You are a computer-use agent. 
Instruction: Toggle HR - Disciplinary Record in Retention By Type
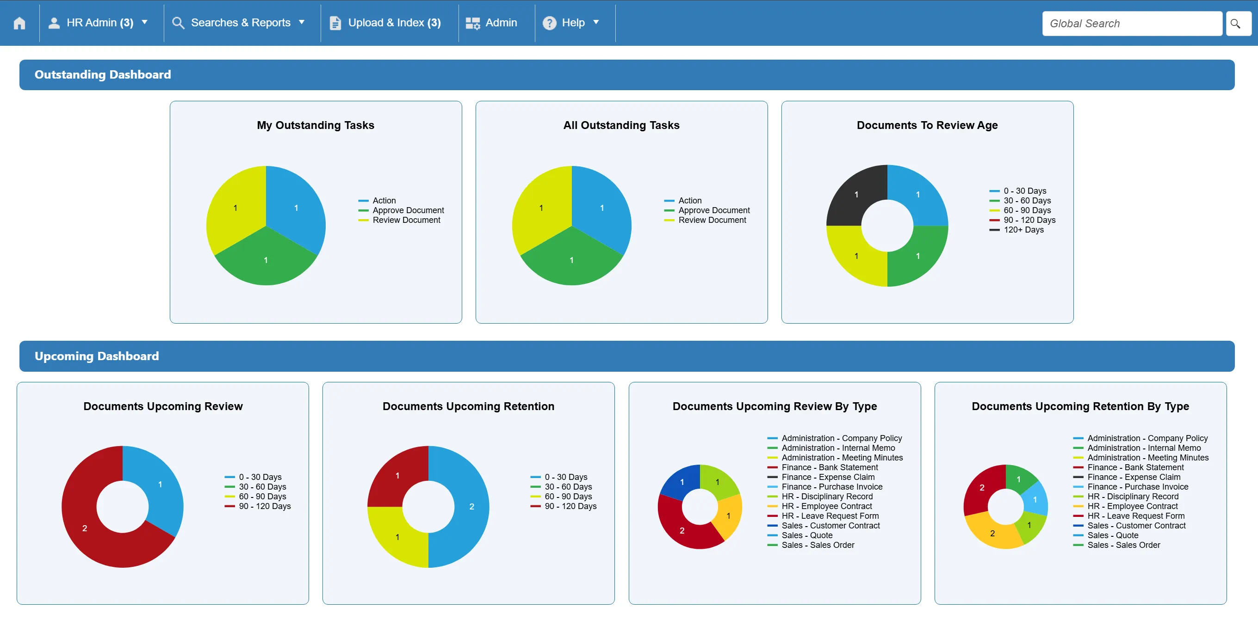point(1125,497)
